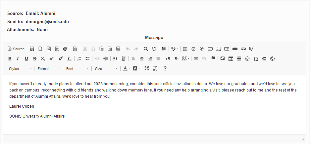Toggle Bold formatting
310x144 pixels.
10,58
